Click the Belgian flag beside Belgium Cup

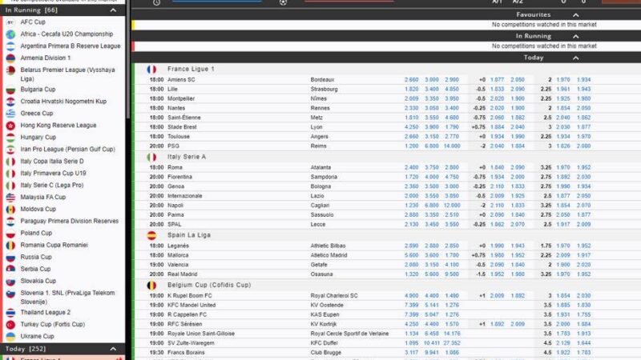click(151, 286)
